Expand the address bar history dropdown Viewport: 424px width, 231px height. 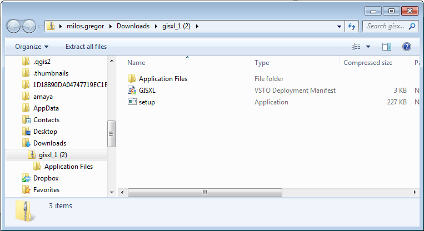point(339,27)
